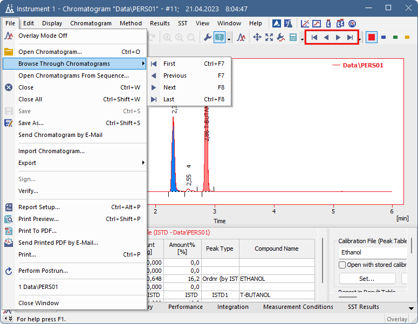The height and width of the screenshot is (324, 418).
Task: Switch to the Integration tab
Action: pyautogui.click(x=232, y=307)
